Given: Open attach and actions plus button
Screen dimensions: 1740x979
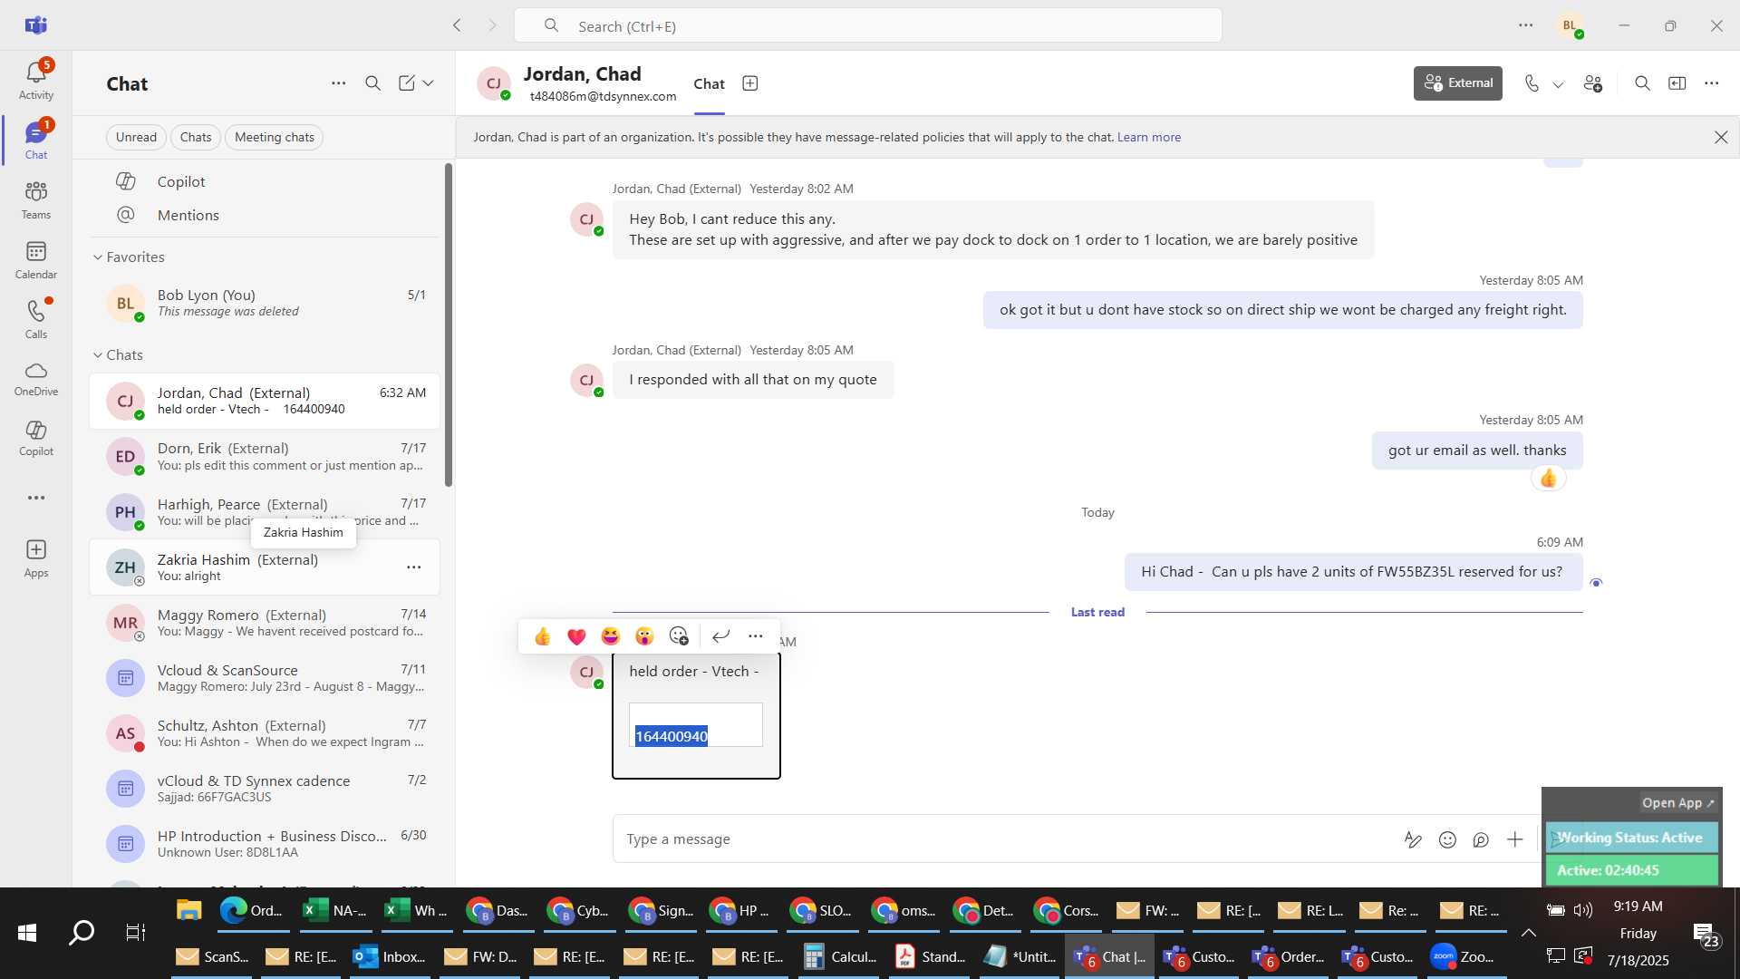Looking at the screenshot, I should pyautogui.click(x=1515, y=839).
